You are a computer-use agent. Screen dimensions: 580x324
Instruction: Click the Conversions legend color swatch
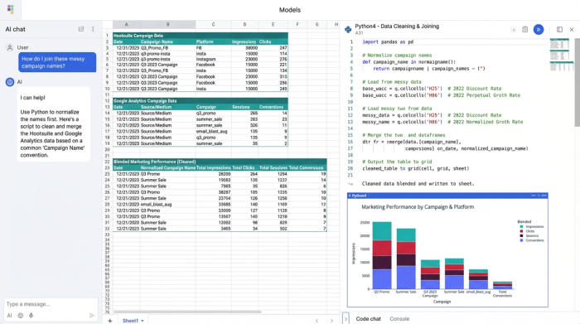(x=521, y=240)
